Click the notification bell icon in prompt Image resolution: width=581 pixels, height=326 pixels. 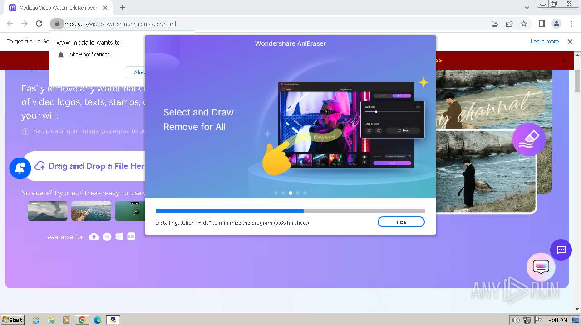coord(61,55)
